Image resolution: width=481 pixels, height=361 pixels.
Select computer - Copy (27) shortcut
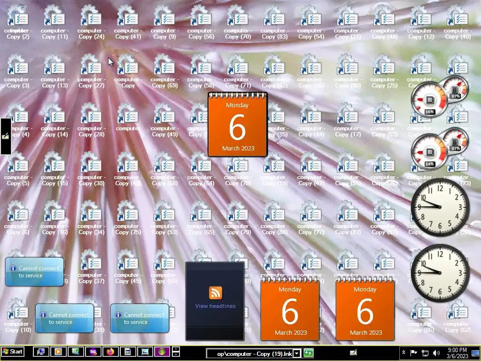pyautogui.click(x=92, y=71)
